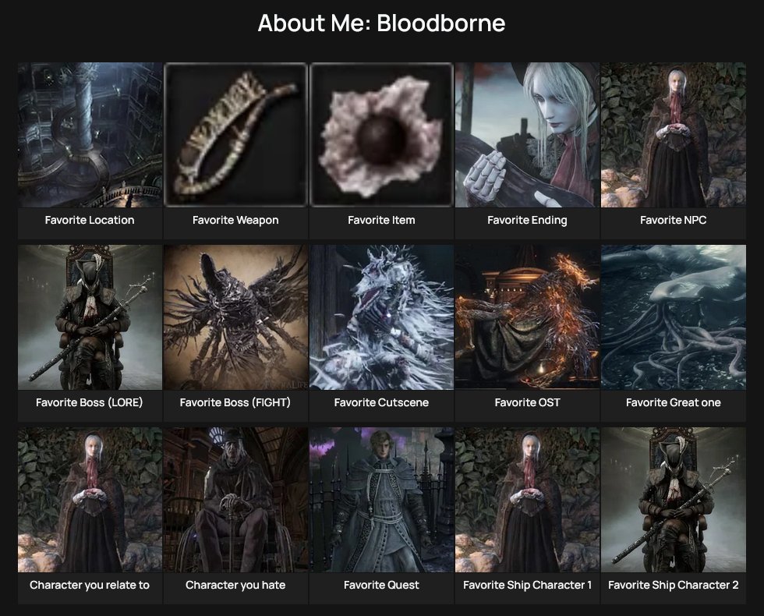Image resolution: width=764 pixels, height=616 pixels.
Task: Click the 'Favorite Quest' caption
Action: pyautogui.click(x=381, y=585)
